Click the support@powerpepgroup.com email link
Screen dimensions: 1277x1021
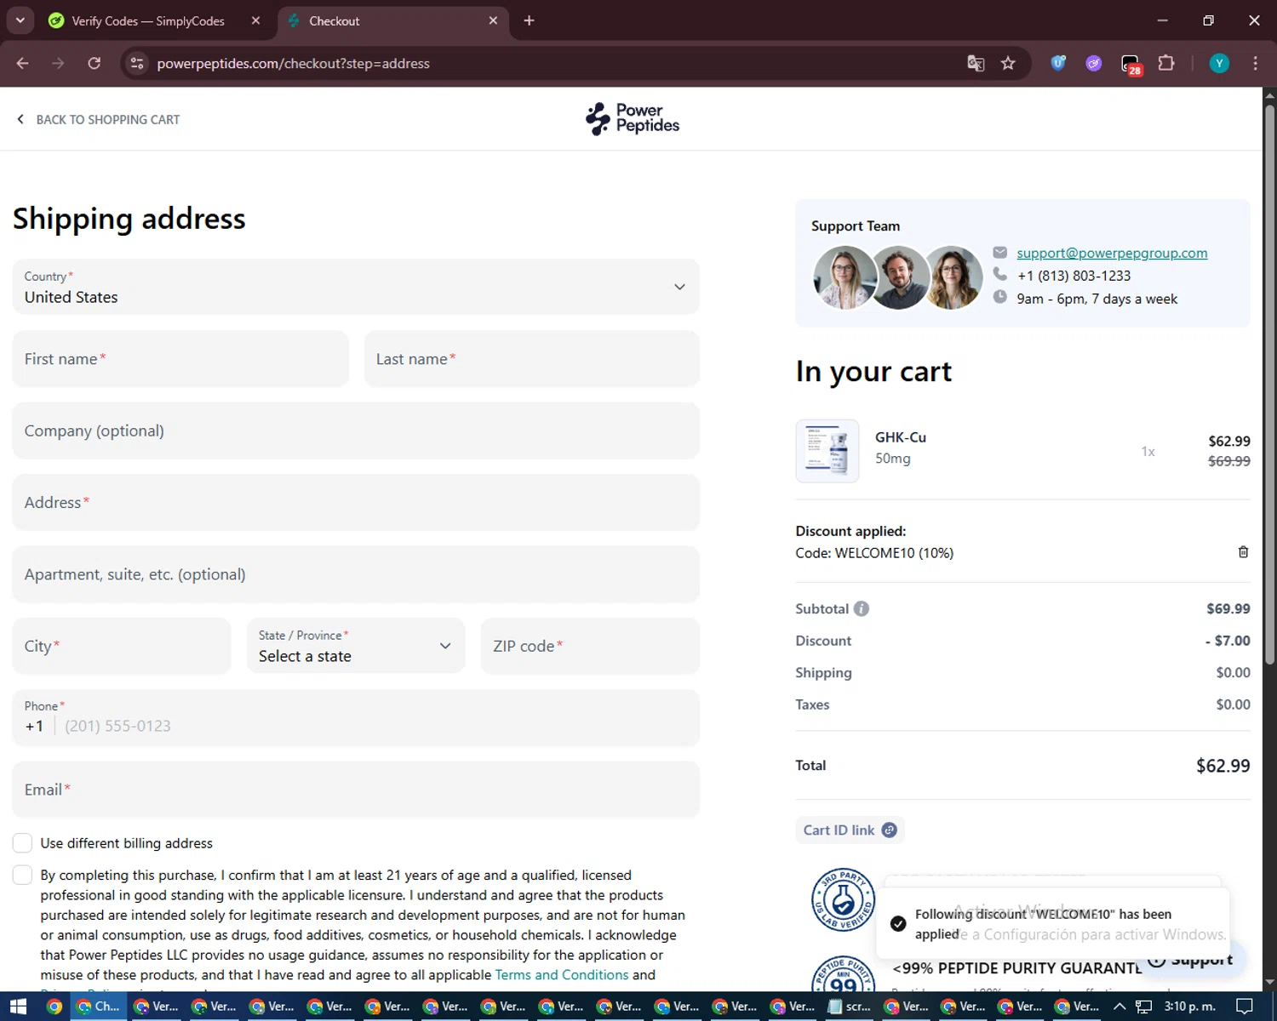(1112, 253)
